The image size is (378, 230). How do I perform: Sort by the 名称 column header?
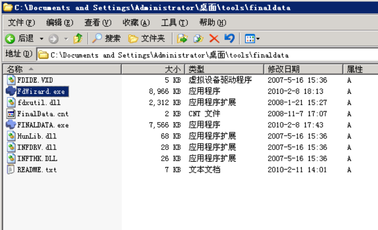pyautogui.click(x=62, y=69)
